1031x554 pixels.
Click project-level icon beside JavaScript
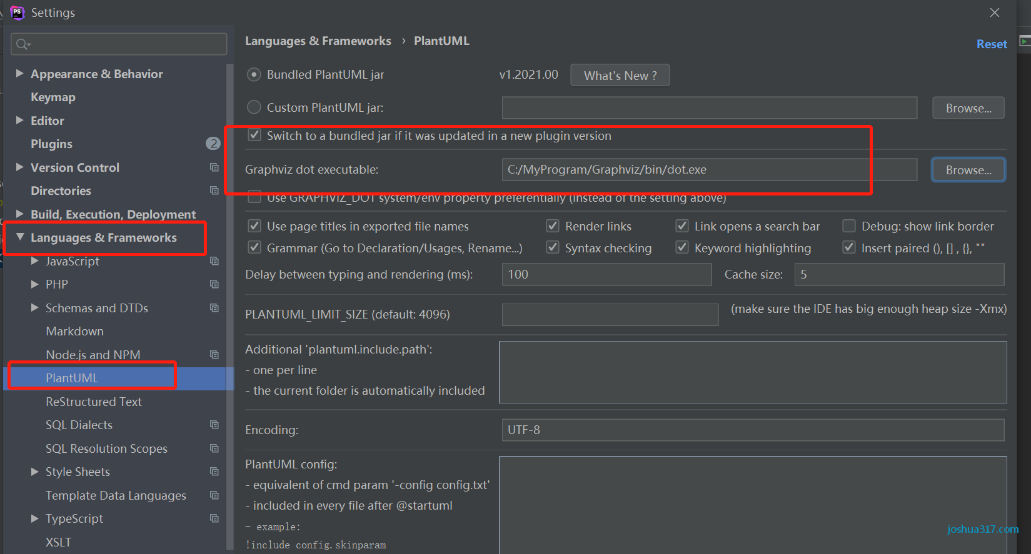214,261
